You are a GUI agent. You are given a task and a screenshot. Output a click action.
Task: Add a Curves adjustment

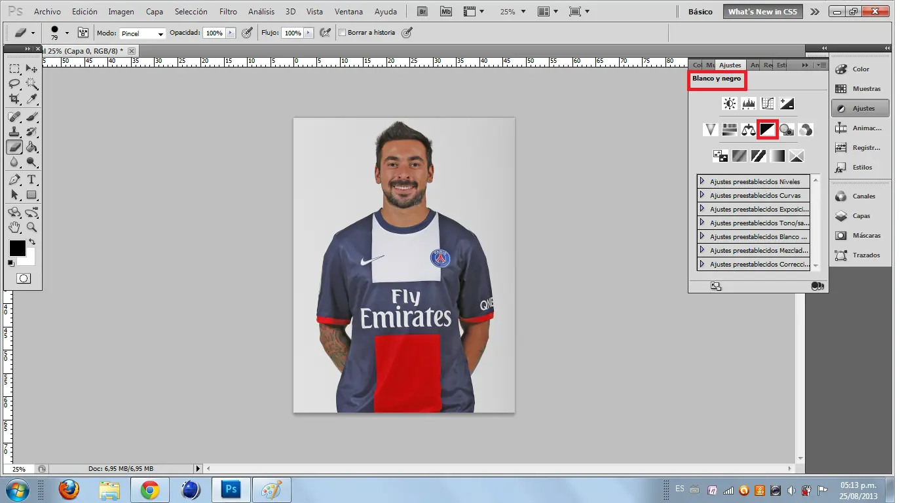[x=768, y=103]
